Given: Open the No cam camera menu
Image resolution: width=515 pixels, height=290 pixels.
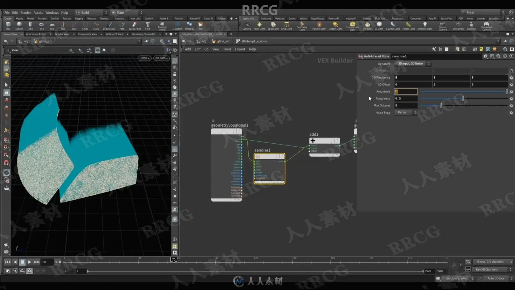Looking at the screenshot, I should tap(161, 58).
